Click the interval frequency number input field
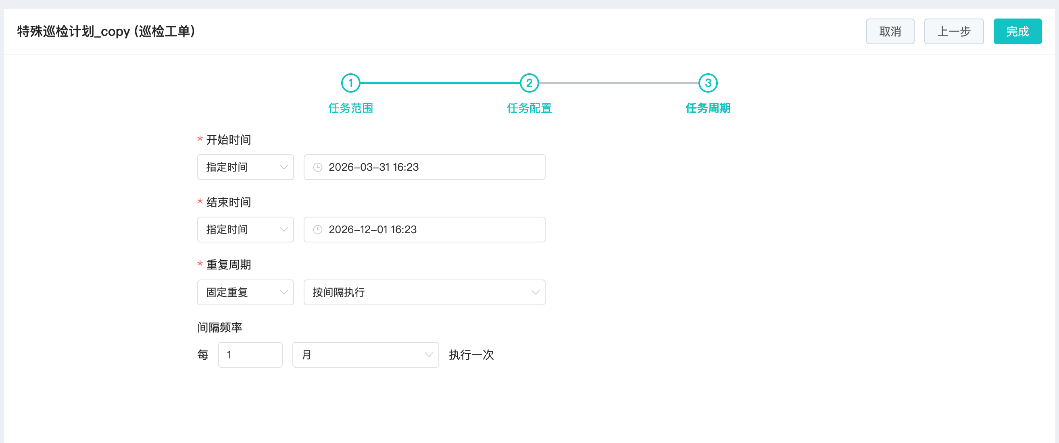Viewport: 1059px width, 443px height. pyautogui.click(x=250, y=355)
